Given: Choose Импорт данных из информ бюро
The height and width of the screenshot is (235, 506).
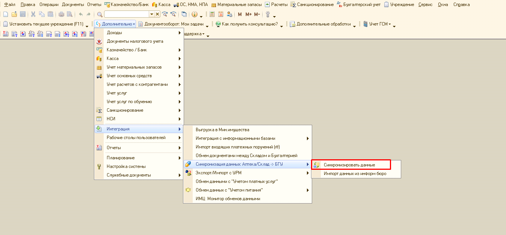Looking at the screenshot, I should coord(355,174).
